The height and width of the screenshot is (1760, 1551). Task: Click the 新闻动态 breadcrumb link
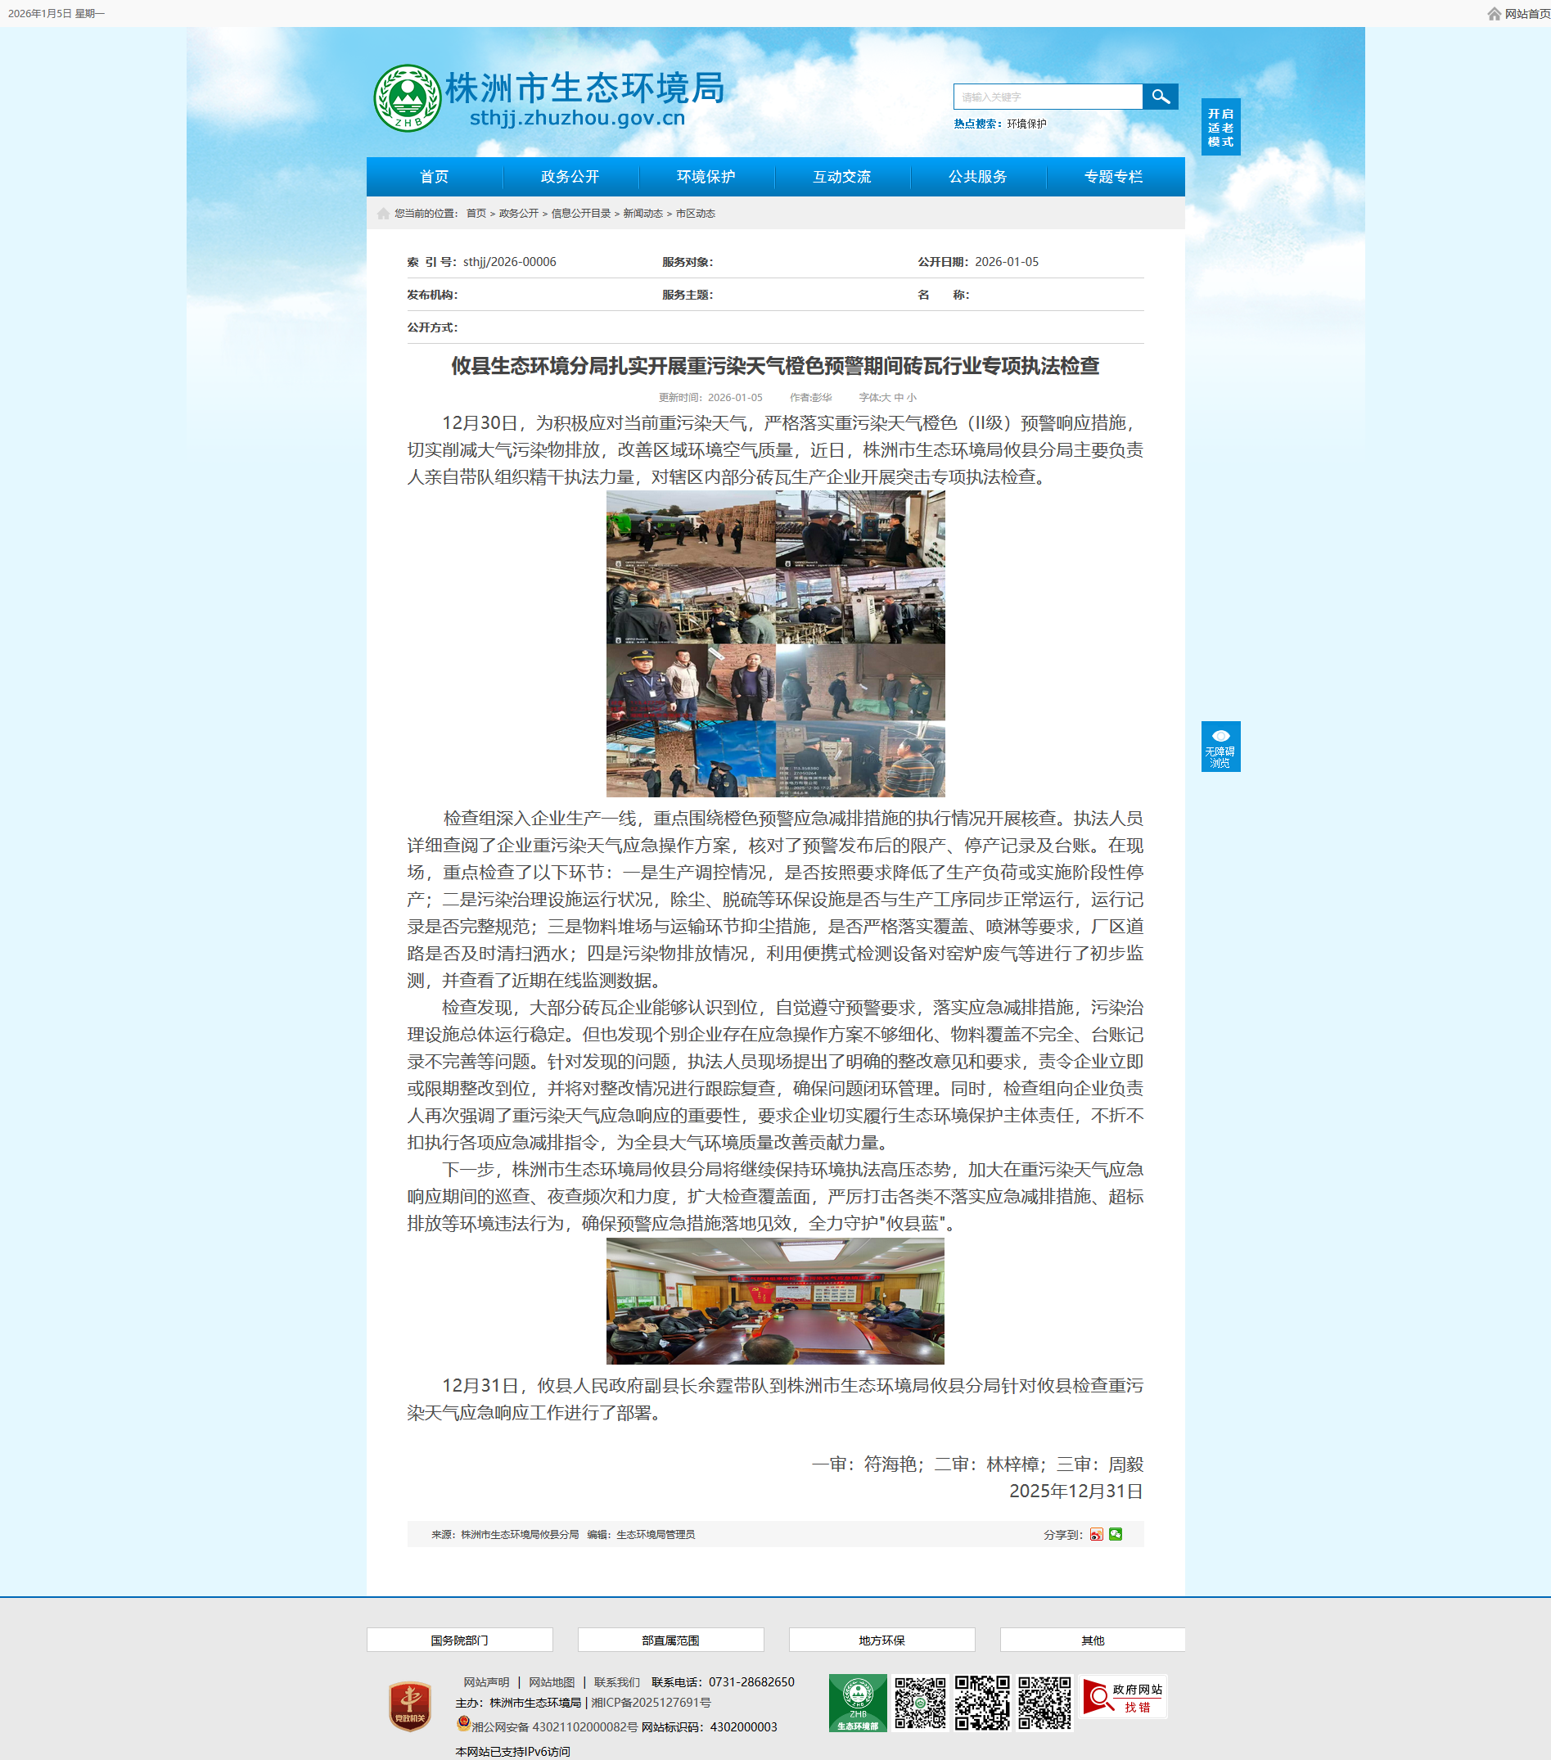pos(642,214)
